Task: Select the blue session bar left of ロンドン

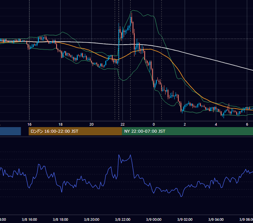Action: (x=10, y=131)
